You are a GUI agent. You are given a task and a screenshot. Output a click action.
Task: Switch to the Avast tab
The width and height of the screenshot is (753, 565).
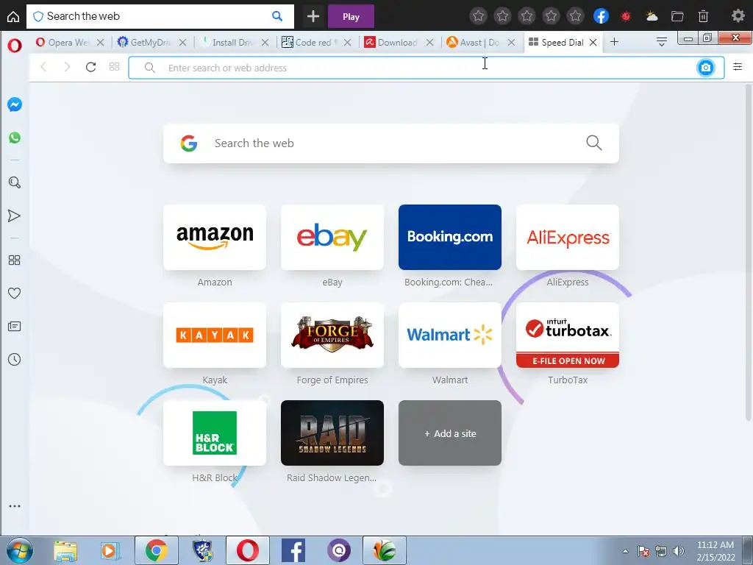click(474, 42)
